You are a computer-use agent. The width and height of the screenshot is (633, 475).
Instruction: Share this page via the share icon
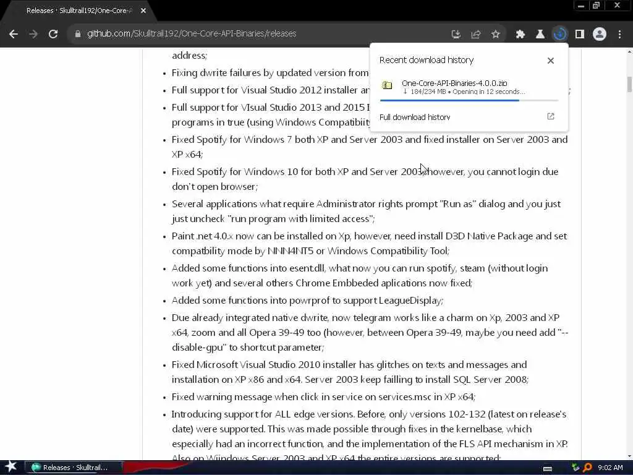pyautogui.click(x=475, y=35)
